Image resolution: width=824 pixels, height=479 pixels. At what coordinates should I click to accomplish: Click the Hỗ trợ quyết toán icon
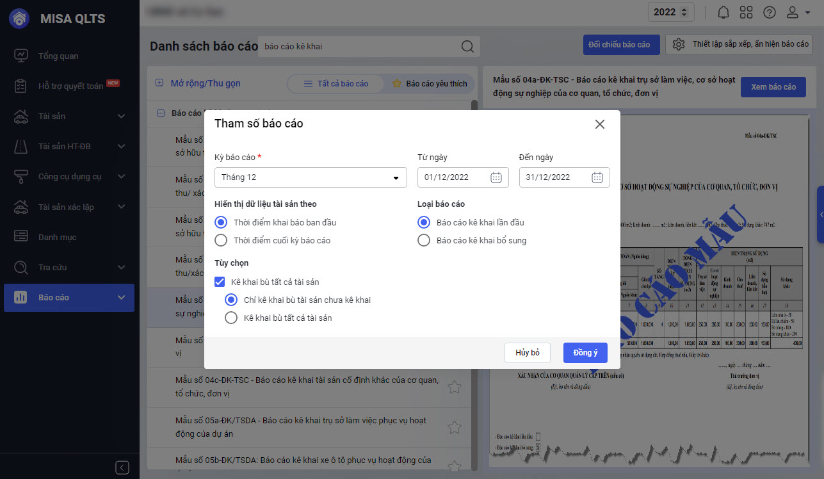(x=21, y=86)
